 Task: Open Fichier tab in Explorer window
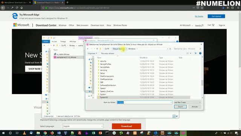[46, 42]
